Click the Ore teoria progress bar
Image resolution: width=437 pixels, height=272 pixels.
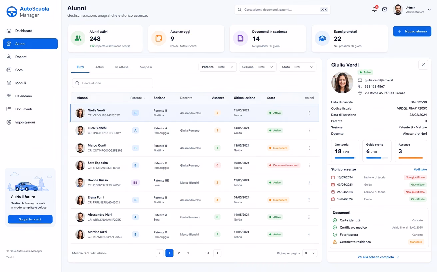pos(345,158)
